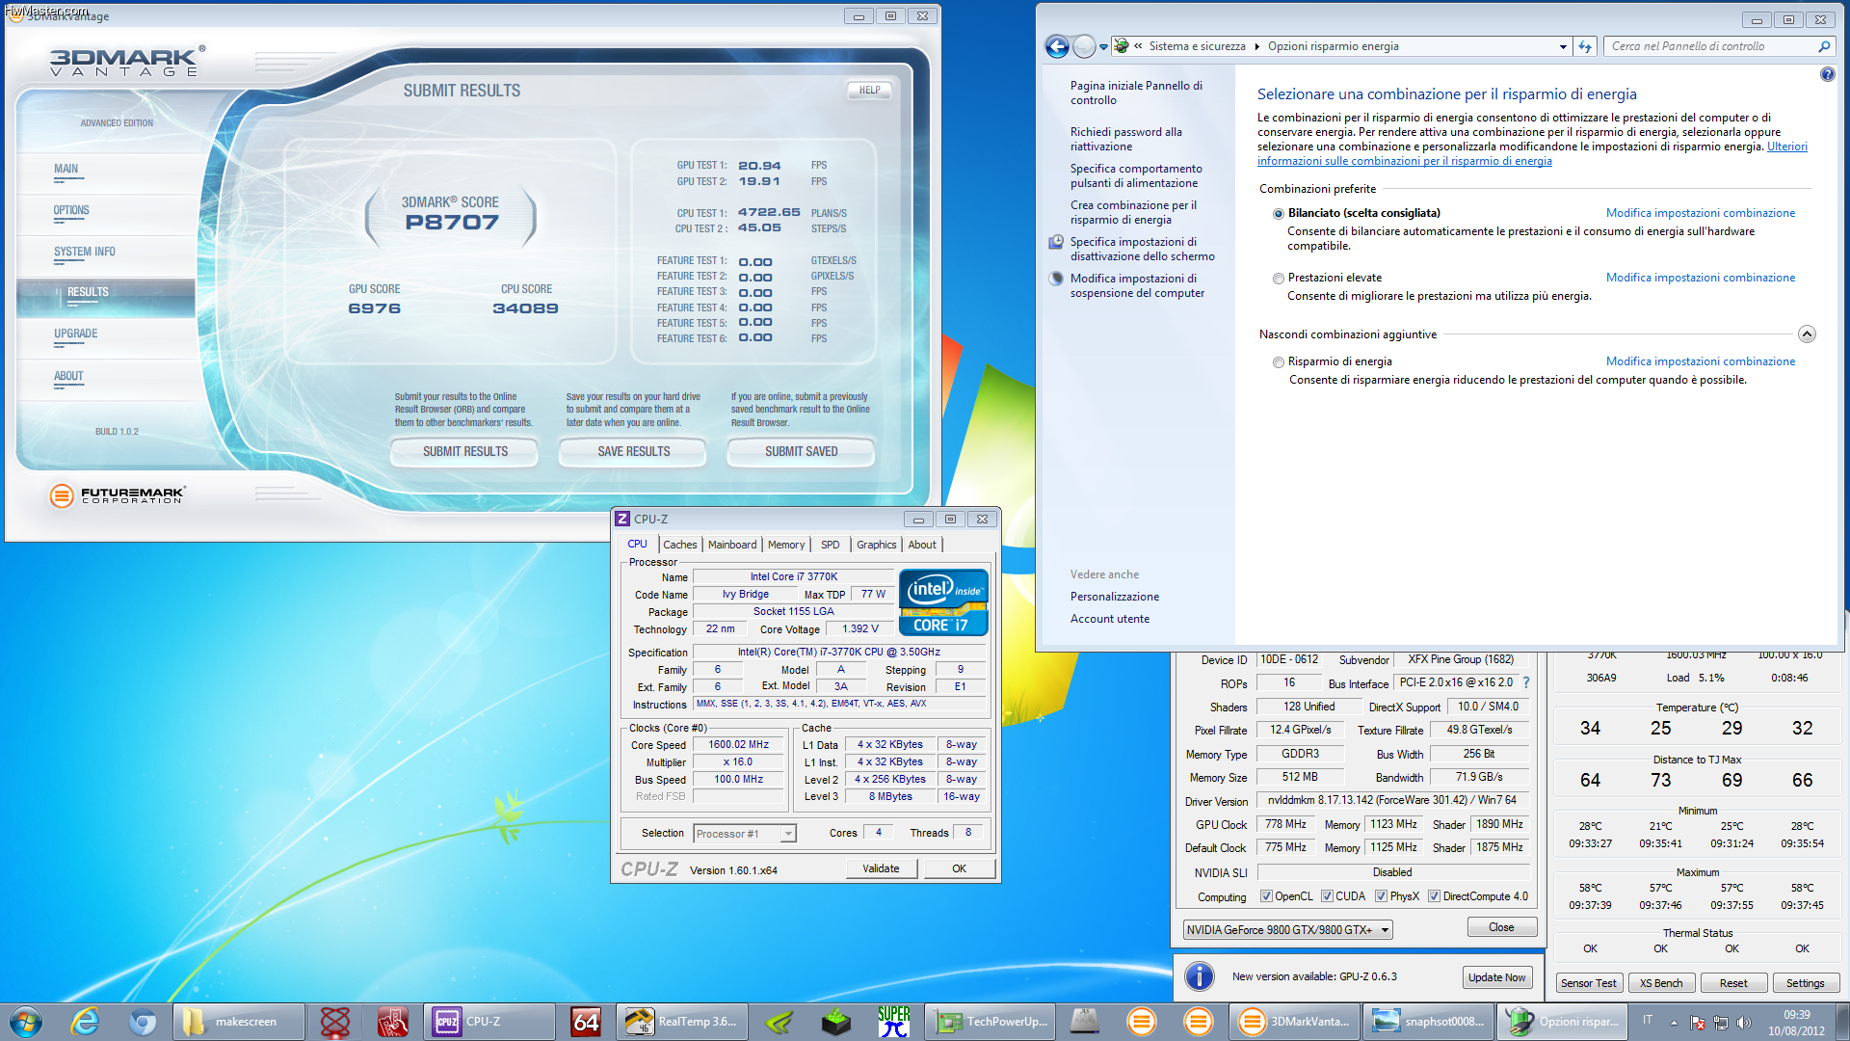This screenshot has height=1041, width=1850.
Task: Click the HELP button in 3DMark Vantage
Action: click(869, 91)
